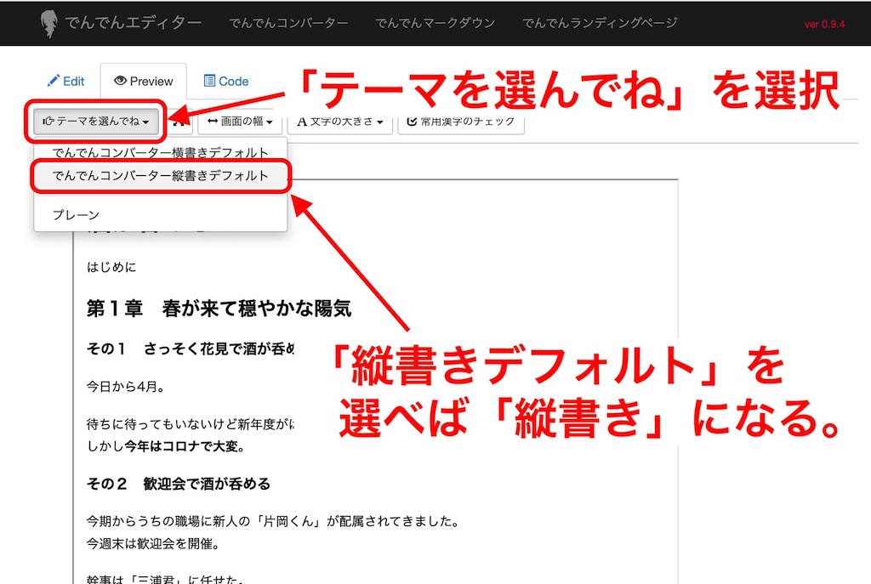Click the 第１章 heading in preview
The width and height of the screenshot is (871, 584).
[x=219, y=308]
